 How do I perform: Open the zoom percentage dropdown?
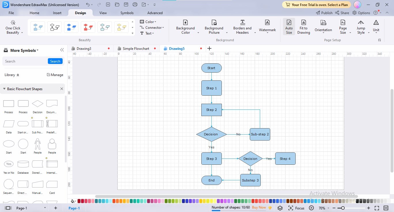[x=324, y=208]
